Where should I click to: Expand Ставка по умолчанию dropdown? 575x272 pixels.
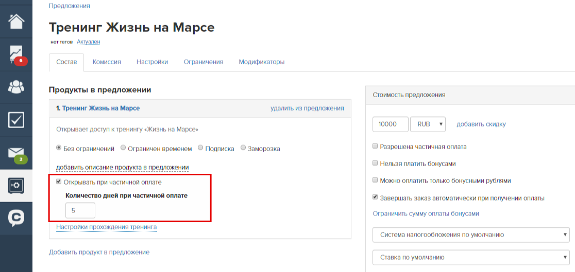pyautogui.click(x=471, y=258)
